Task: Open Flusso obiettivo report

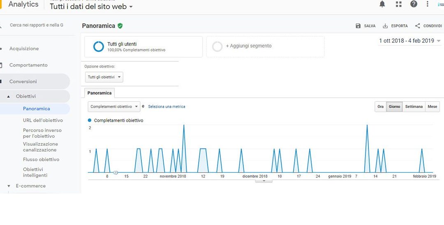Action: 41,160
